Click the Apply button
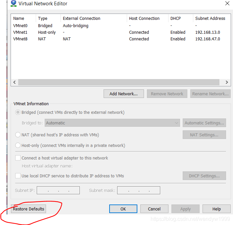Image resolution: width=233 pixels, height=225 pixels. pos(185,209)
